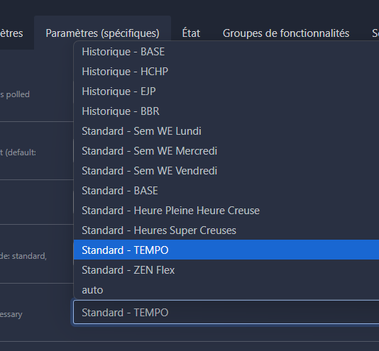Viewport: 379px width, 351px height.
Task: Select Standard - Heure Pleine Heure Creuse
Action: pos(226,211)
